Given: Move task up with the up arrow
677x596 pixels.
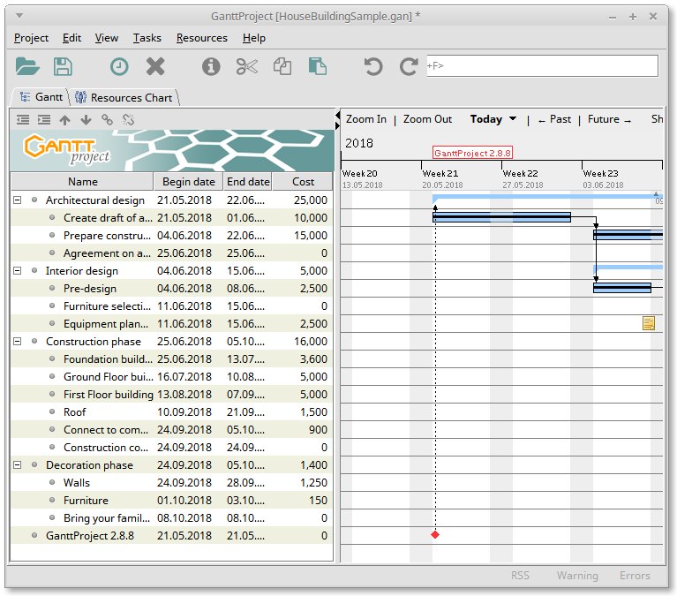Looking at the screenshot, I should pos(64,119).
